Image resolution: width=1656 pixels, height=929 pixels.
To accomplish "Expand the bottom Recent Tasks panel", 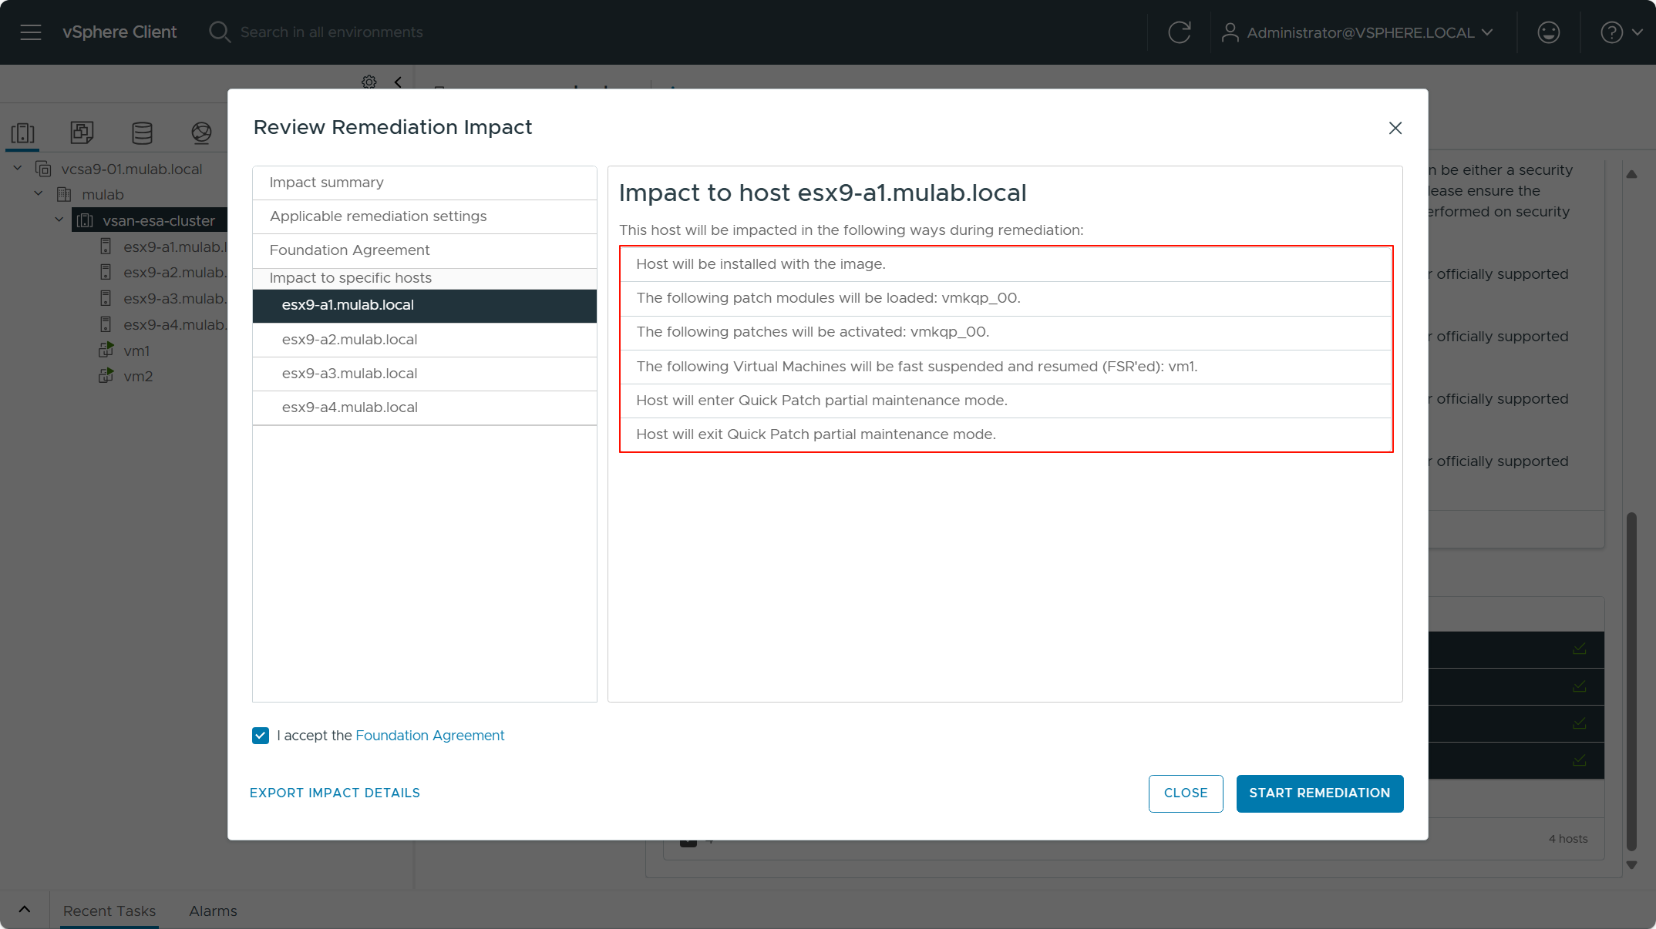I will coord(25,910).
